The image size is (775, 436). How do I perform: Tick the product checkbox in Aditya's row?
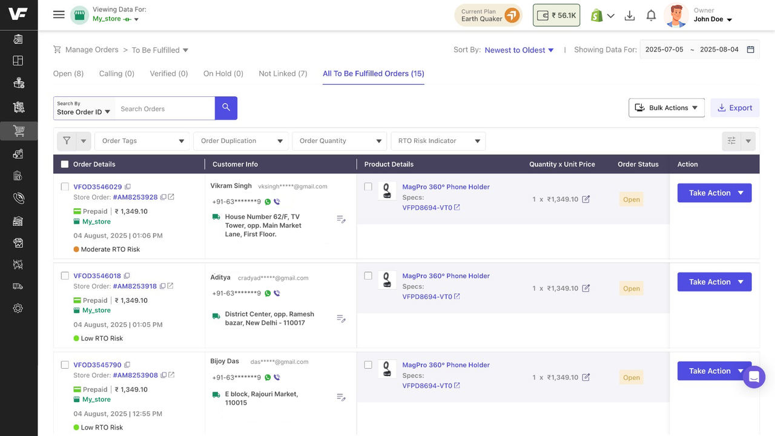tap(368, 276)
